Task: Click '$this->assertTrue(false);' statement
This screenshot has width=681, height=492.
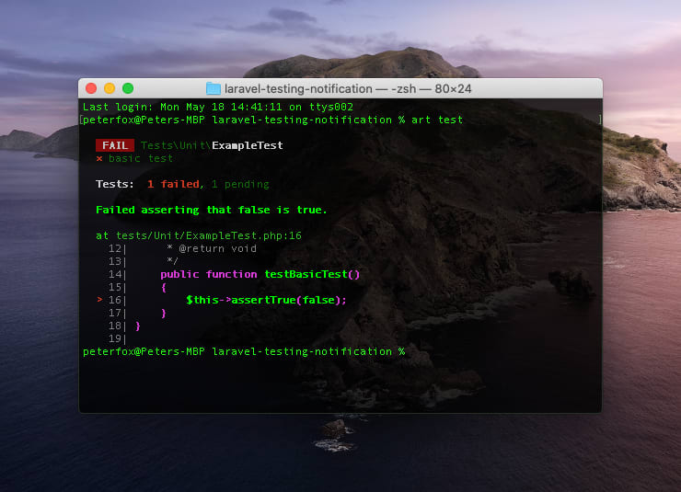Action: (266, 300)
